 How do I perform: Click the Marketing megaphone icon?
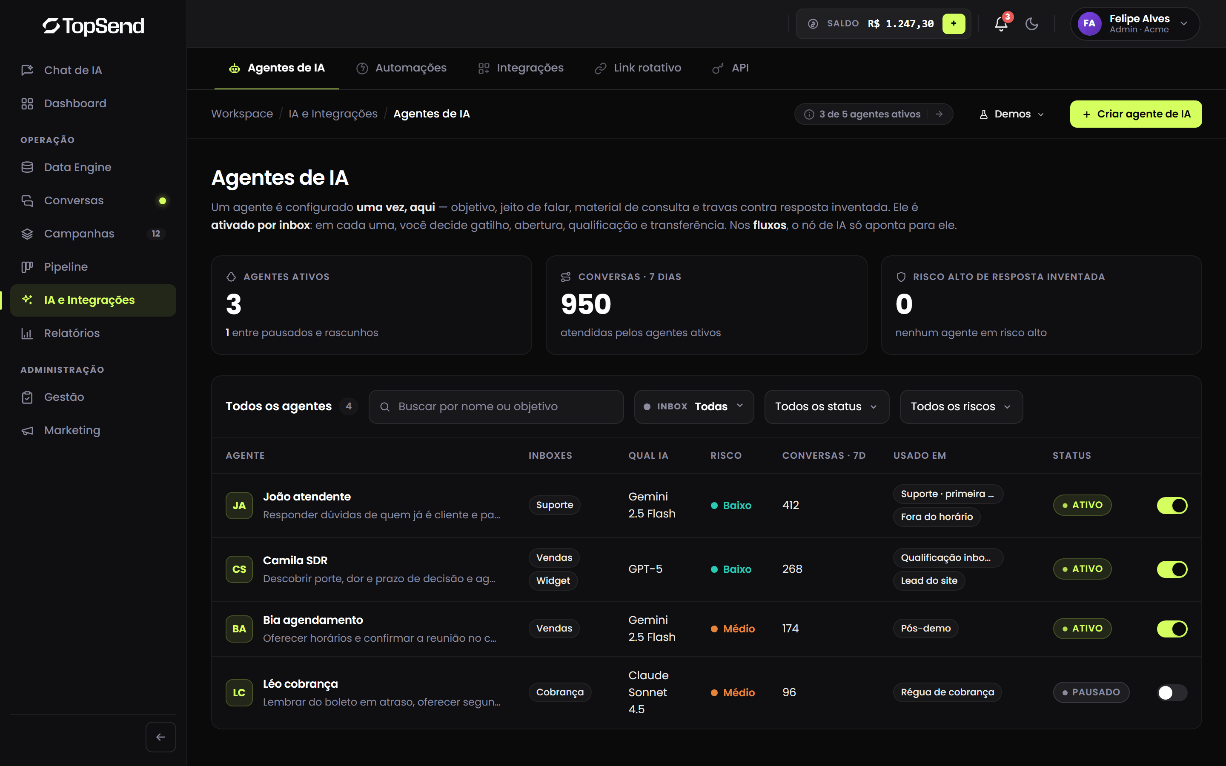pos(27,430)
